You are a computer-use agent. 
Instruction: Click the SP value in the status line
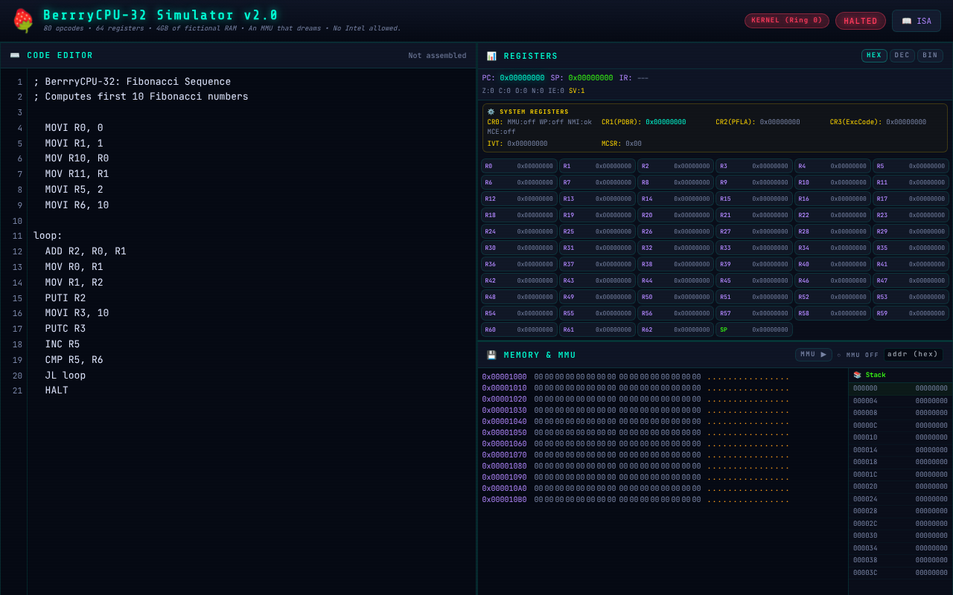point(590,78)
